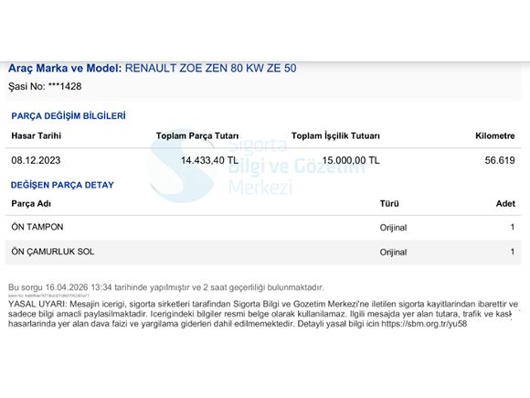Click the 'YASAL UYARI' legal notice text
The width and height of the screenshot is (530, 398).
point(263,314)
